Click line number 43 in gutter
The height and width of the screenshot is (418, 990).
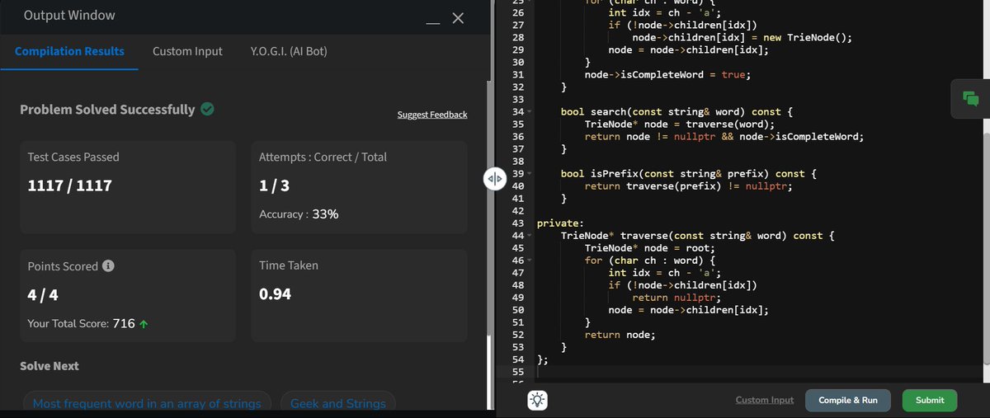point(518,223)
